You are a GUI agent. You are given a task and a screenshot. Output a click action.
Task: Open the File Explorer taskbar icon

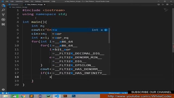click(x=5, y=96)
